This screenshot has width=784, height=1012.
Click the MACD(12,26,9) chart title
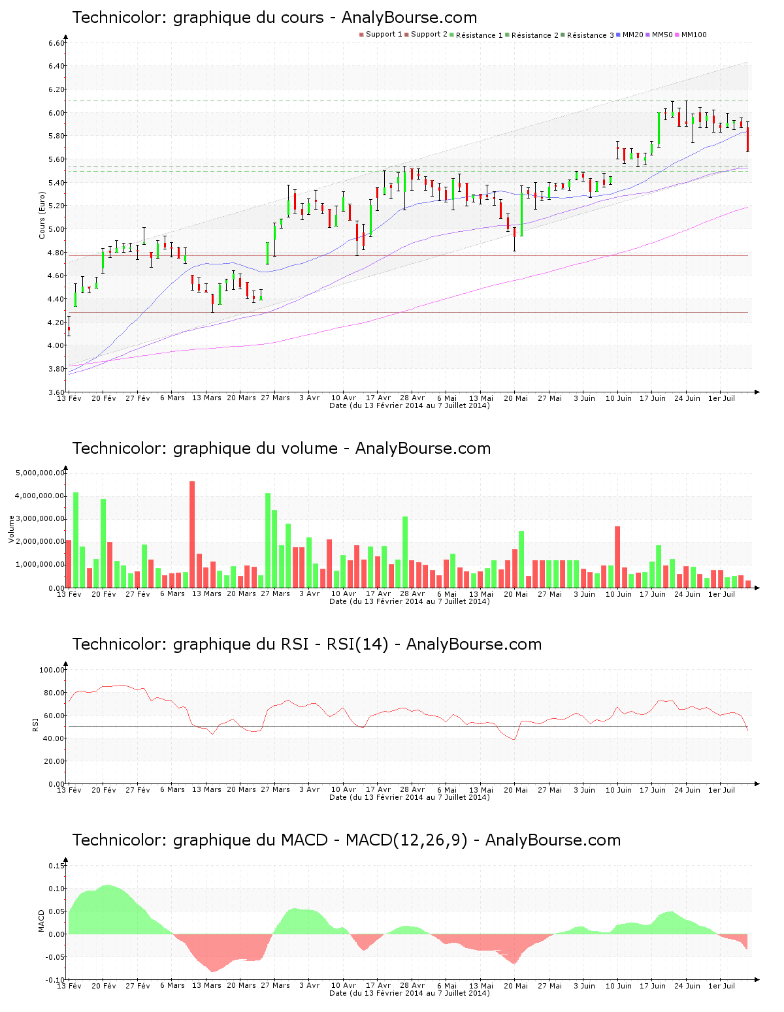[x=346, y=840]
